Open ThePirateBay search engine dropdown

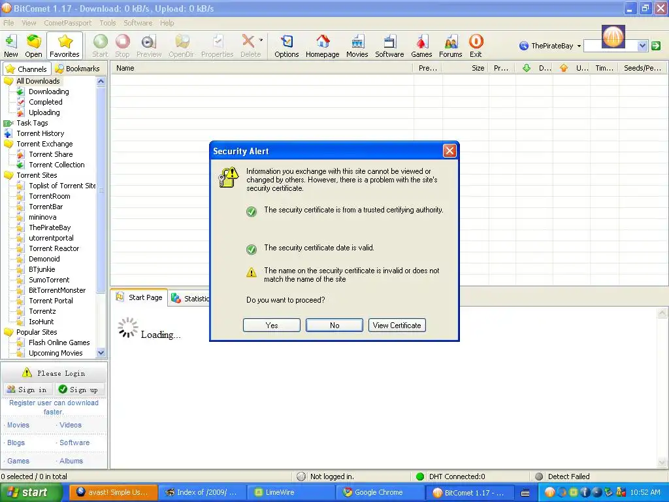(579, 46)
